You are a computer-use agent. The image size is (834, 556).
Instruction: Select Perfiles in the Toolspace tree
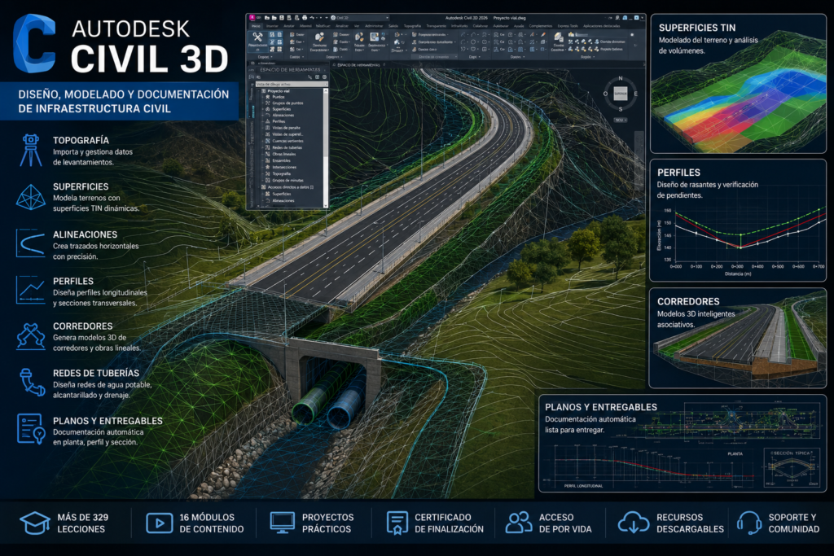279,122
